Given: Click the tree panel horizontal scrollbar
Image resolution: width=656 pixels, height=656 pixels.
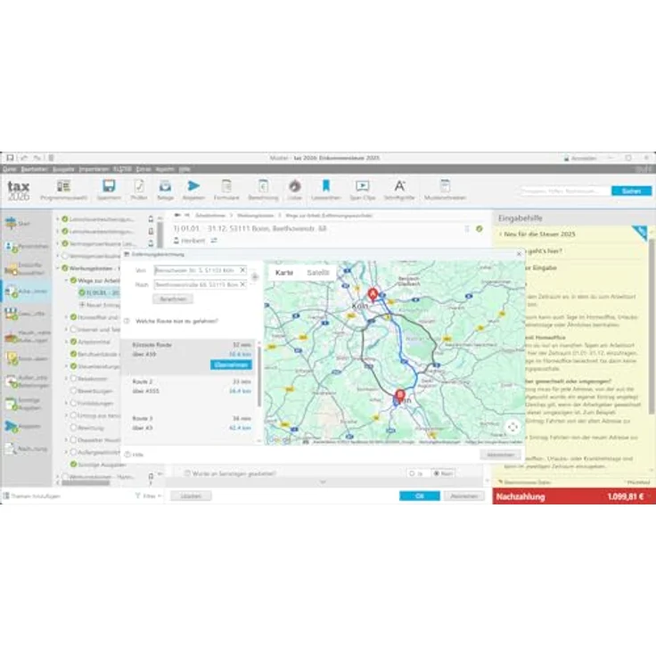Looking at the screenshot, I should coord(86,483).
